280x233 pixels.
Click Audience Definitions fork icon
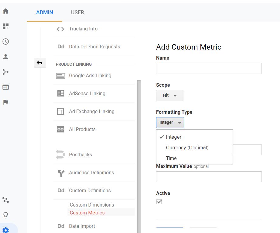tap(61, 173)
